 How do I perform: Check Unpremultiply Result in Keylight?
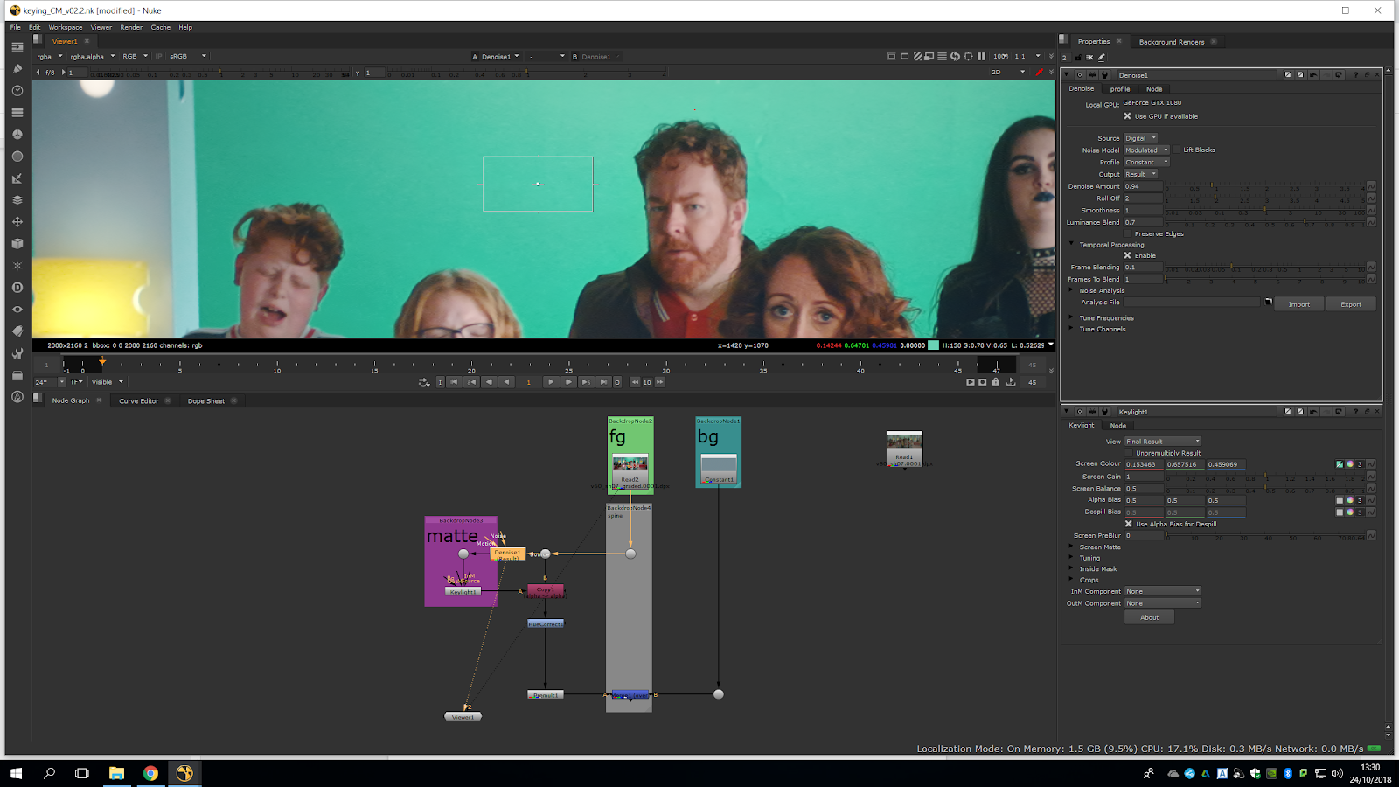coord(1129,453)
